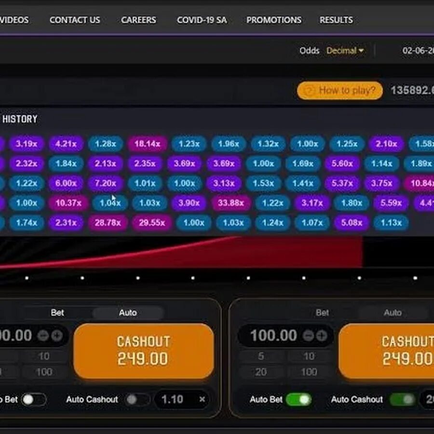Click the 10.37x history result

pyautogui.click(x=68, y=203)
